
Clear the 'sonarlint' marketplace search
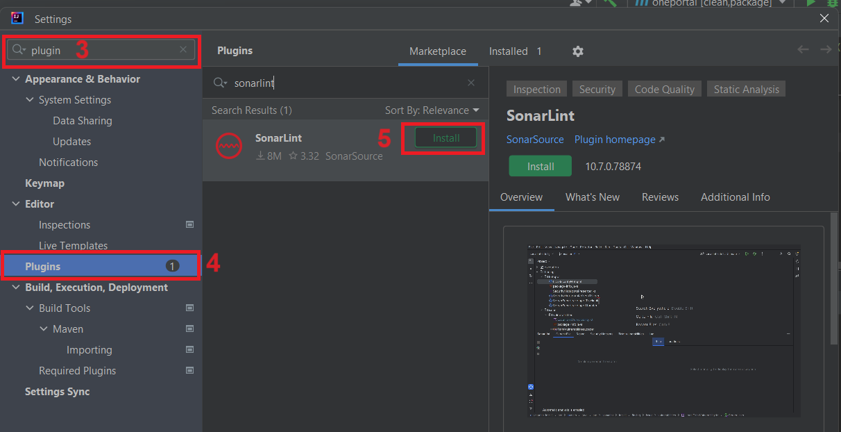(471, 83)
